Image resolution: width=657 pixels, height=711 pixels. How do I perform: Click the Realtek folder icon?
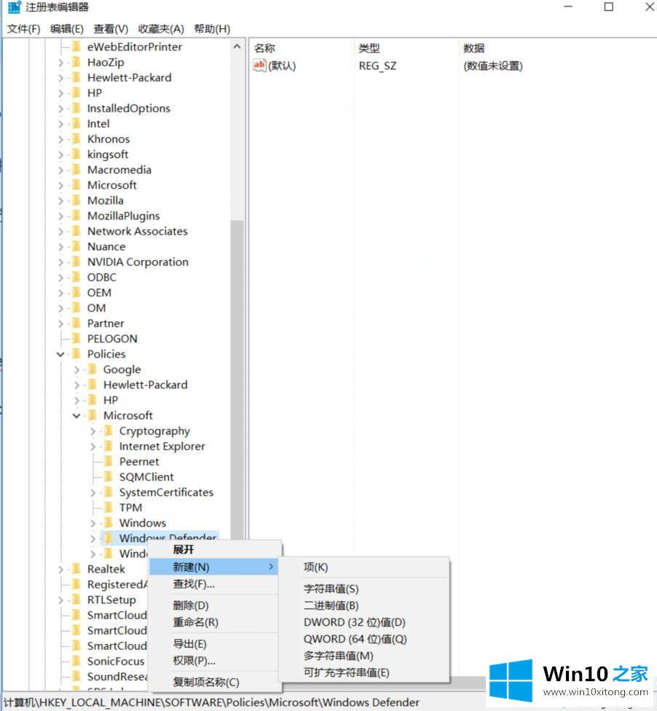tap(76, 569)
